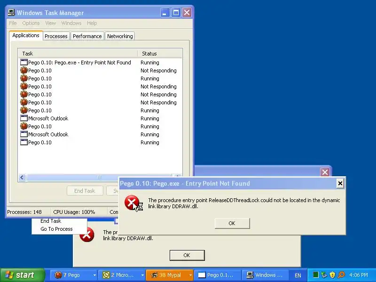The height and width of the screenshot is (282, 376).
Task: Click the red error icon in the front Pego dialog
Action: pos(132,203)
